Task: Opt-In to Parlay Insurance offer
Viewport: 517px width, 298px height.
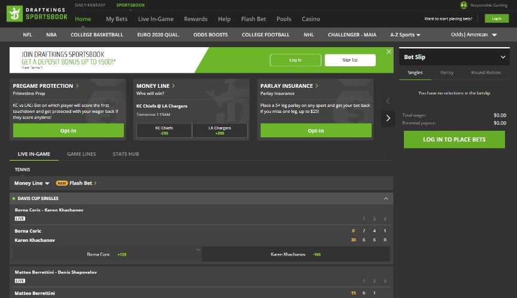Action: pos(316,131)
